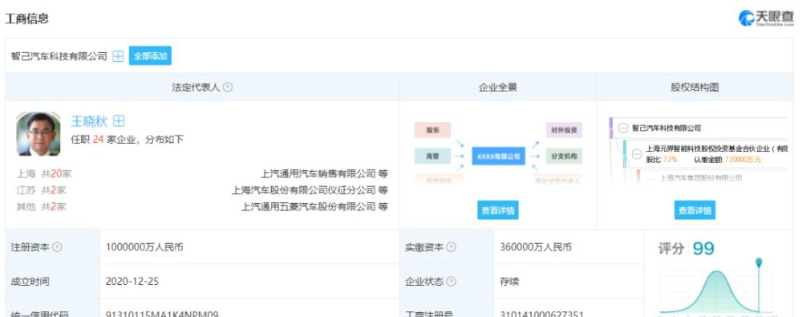802x317 pixels.
Task: Click the 高管 box in 企业全景 diagram
Action: 433,156
